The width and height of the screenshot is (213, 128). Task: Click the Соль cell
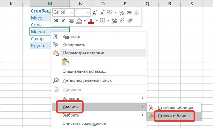pyautogui.click(x=41, y=25)
